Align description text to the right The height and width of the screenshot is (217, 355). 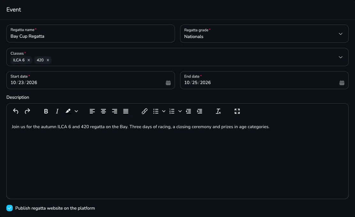tap(115, 111)
